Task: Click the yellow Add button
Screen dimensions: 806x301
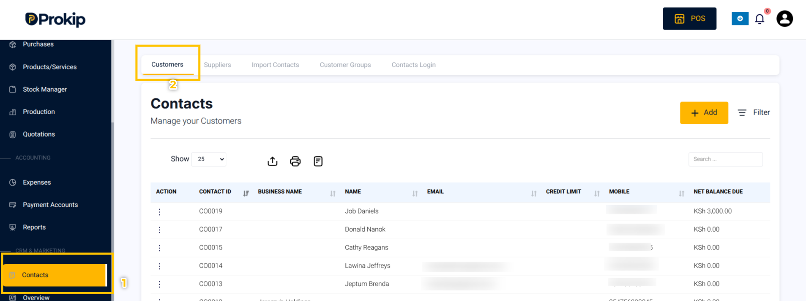Action: 704,112
